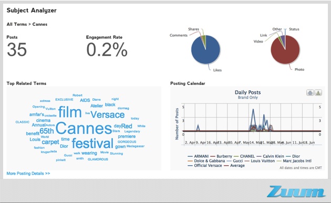The height and width of the screenshot is (203, 331).
Task: Open More Posting Details link
Action: click(x=28, y=174)
